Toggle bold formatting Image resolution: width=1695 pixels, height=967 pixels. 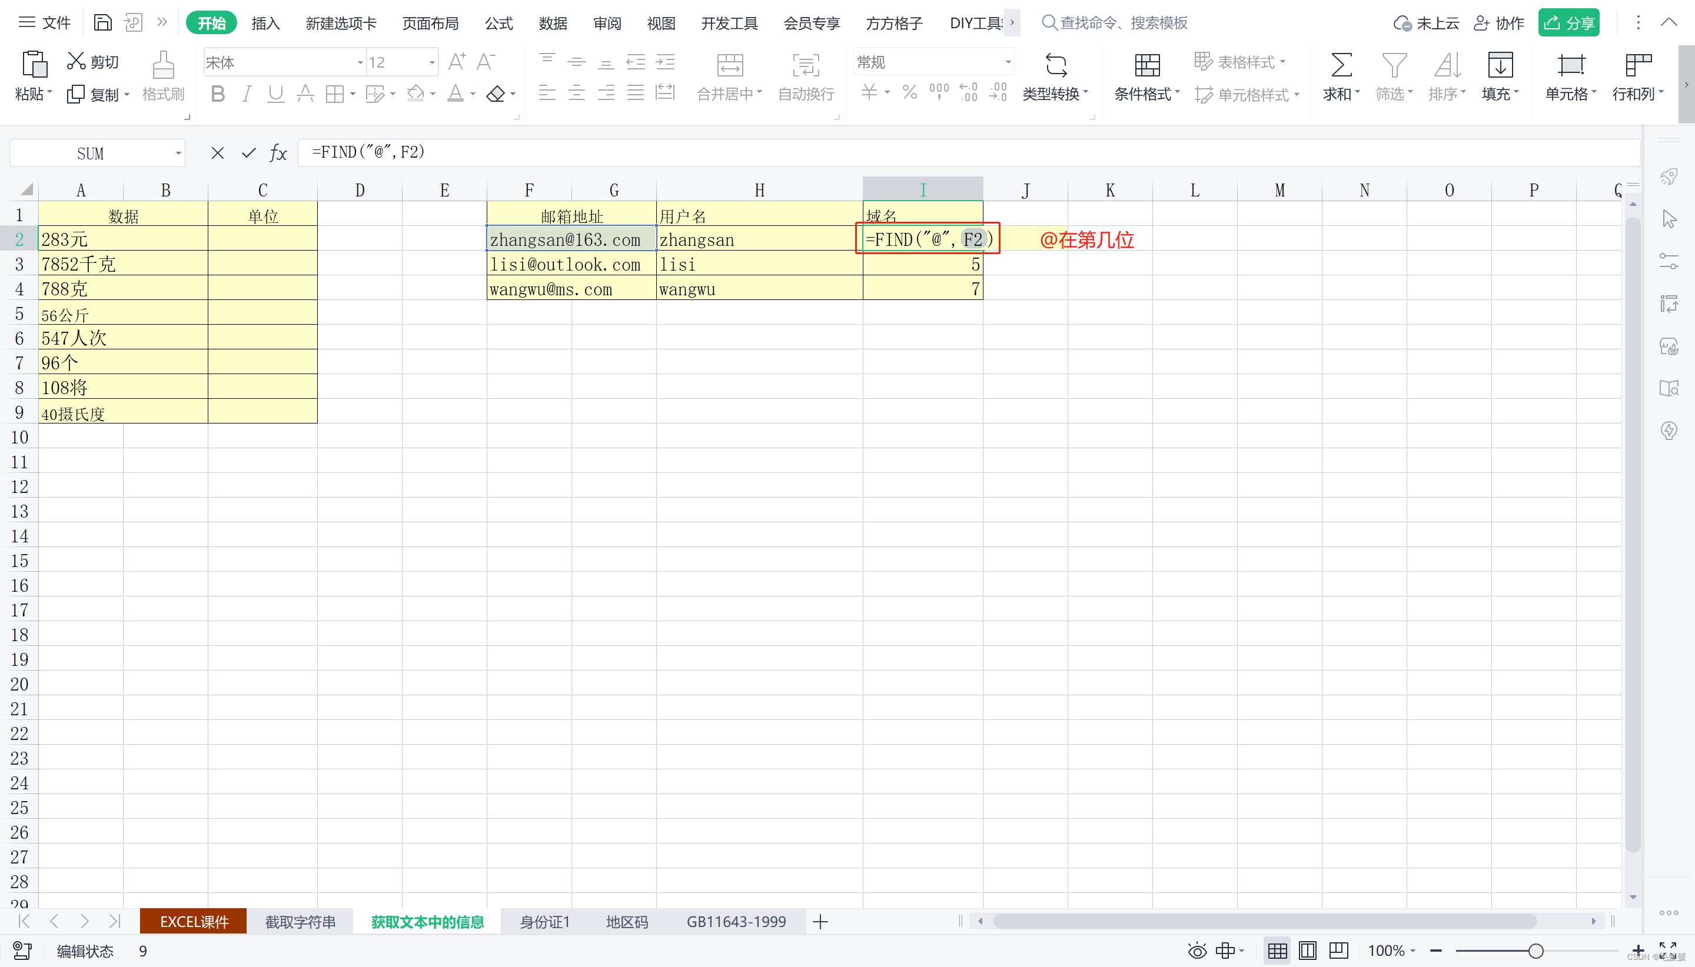[217, 94]
